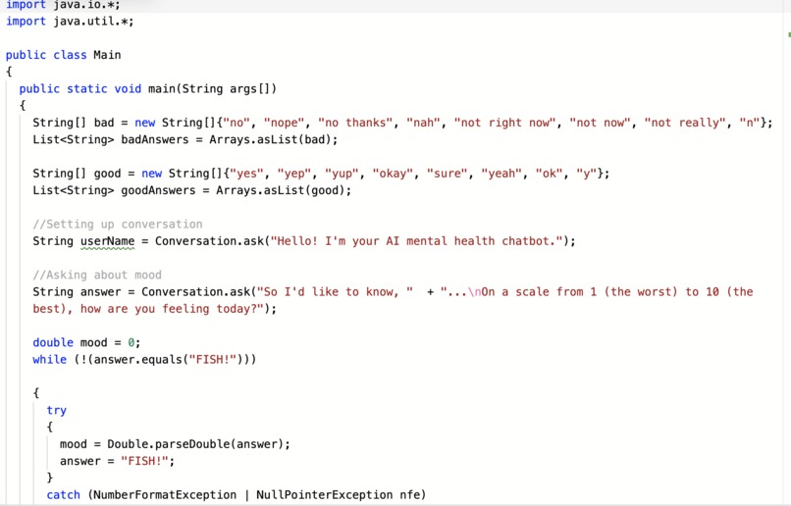Viewport: 791px width, 506px height.
Task: Click the "//Setting up conversation" comment
Action: pos(118,225)
